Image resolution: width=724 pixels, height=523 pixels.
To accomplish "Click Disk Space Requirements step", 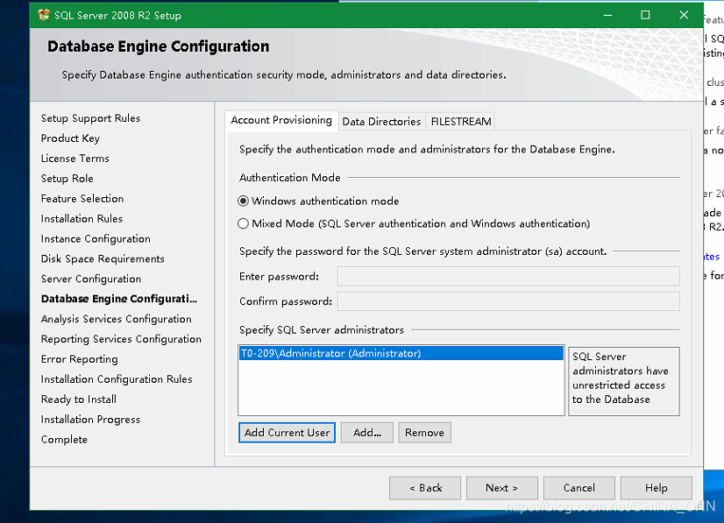I will pos(103,259).
